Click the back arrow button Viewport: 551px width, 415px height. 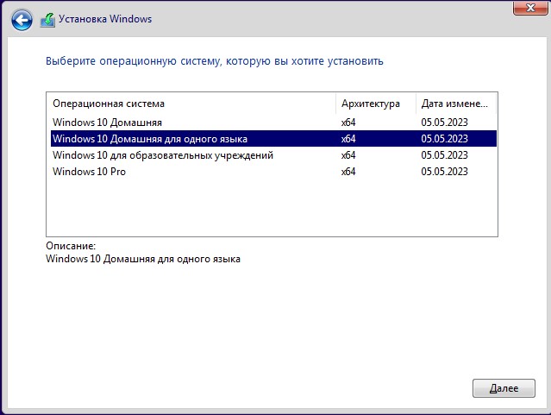[22, 17]
